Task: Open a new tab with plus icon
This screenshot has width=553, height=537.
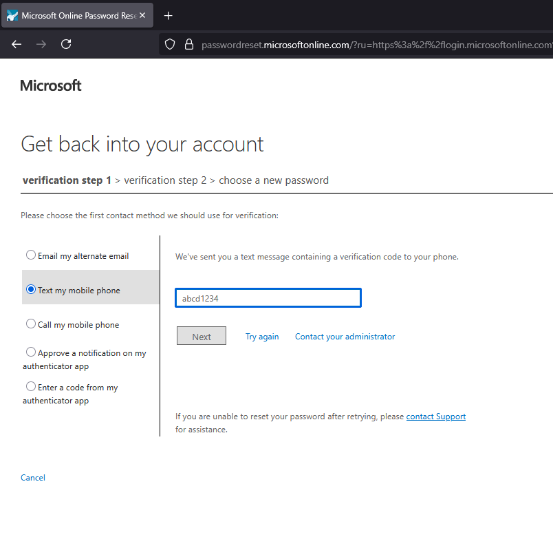Action: pos(169,16)
